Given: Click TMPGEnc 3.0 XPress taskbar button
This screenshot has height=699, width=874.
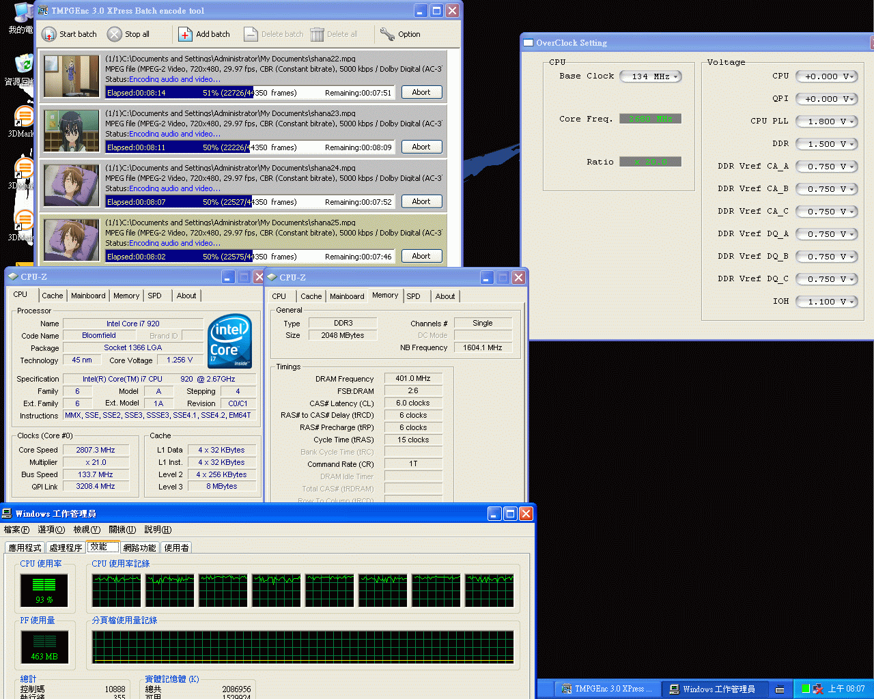Looking at the screenshot, I should point(607,689).
